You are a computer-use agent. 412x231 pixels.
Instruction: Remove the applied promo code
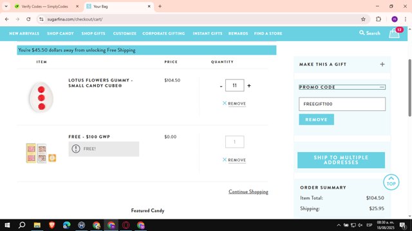click(x=316, y=120)
